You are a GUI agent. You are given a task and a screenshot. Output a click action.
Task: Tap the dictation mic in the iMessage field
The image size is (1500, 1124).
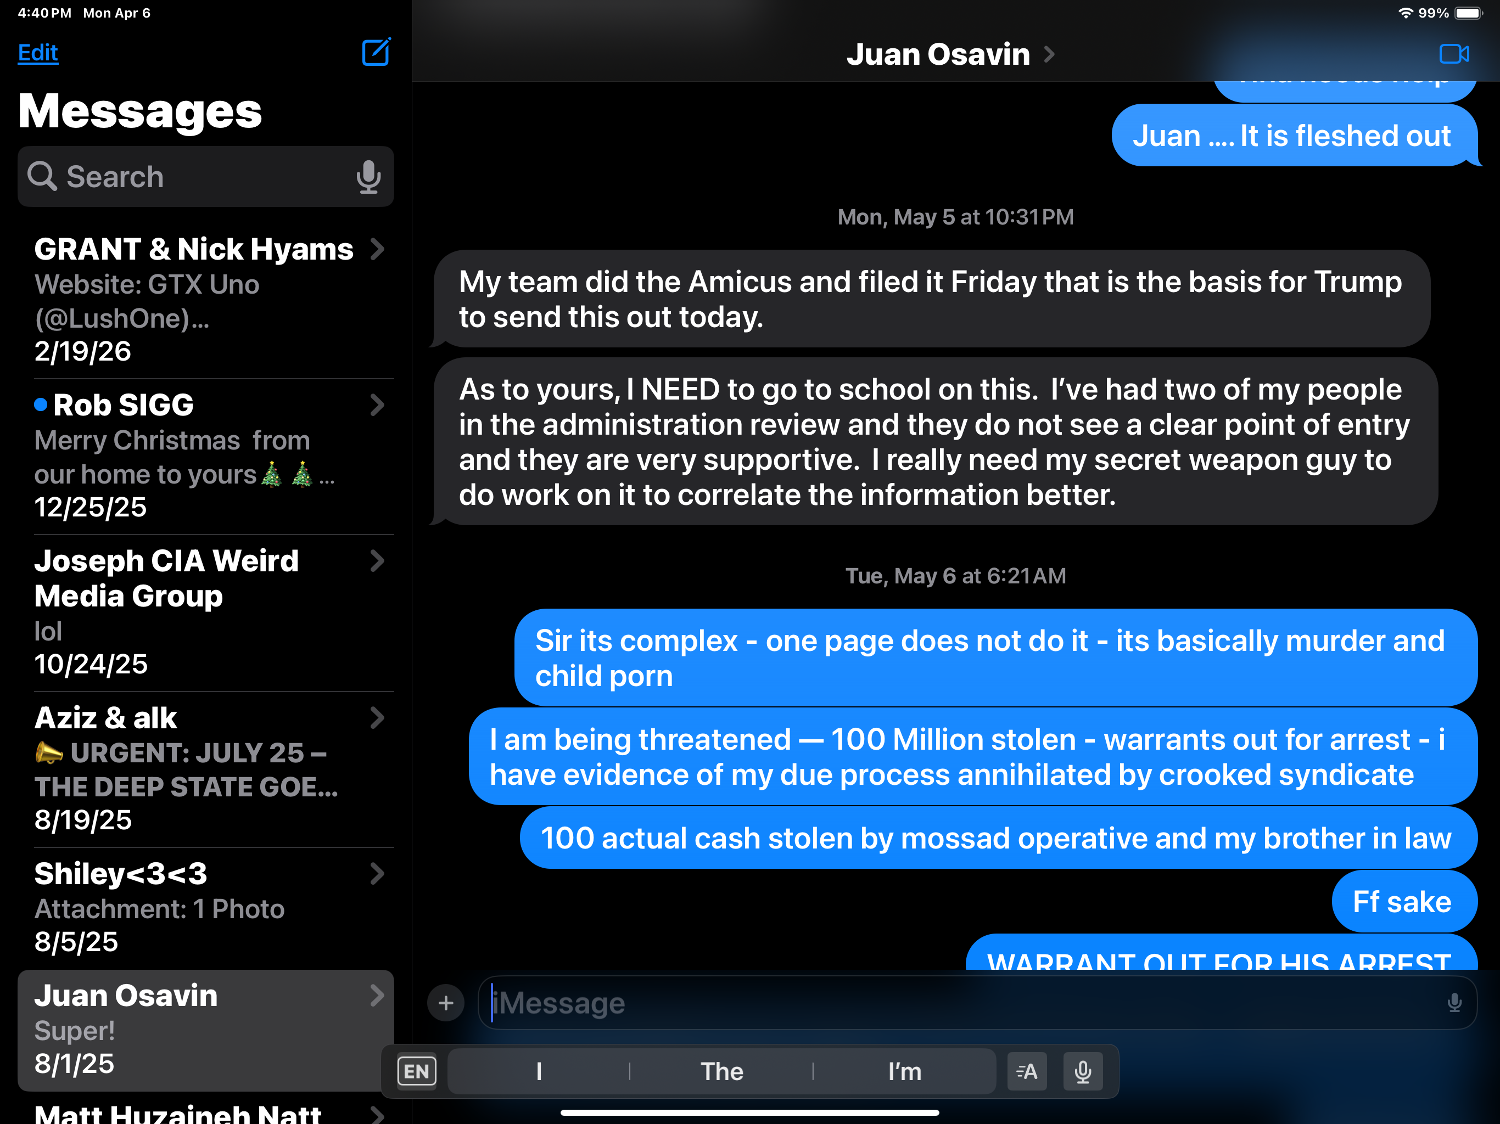pos(1454,1003)
